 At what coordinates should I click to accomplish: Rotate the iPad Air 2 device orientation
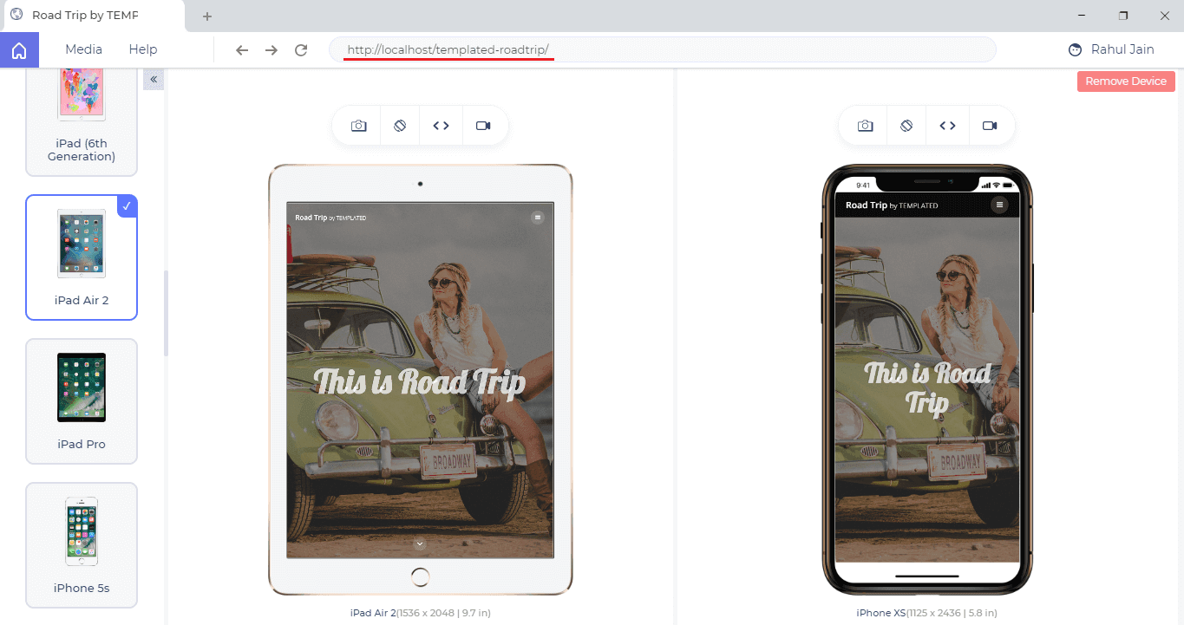[400, 125]
